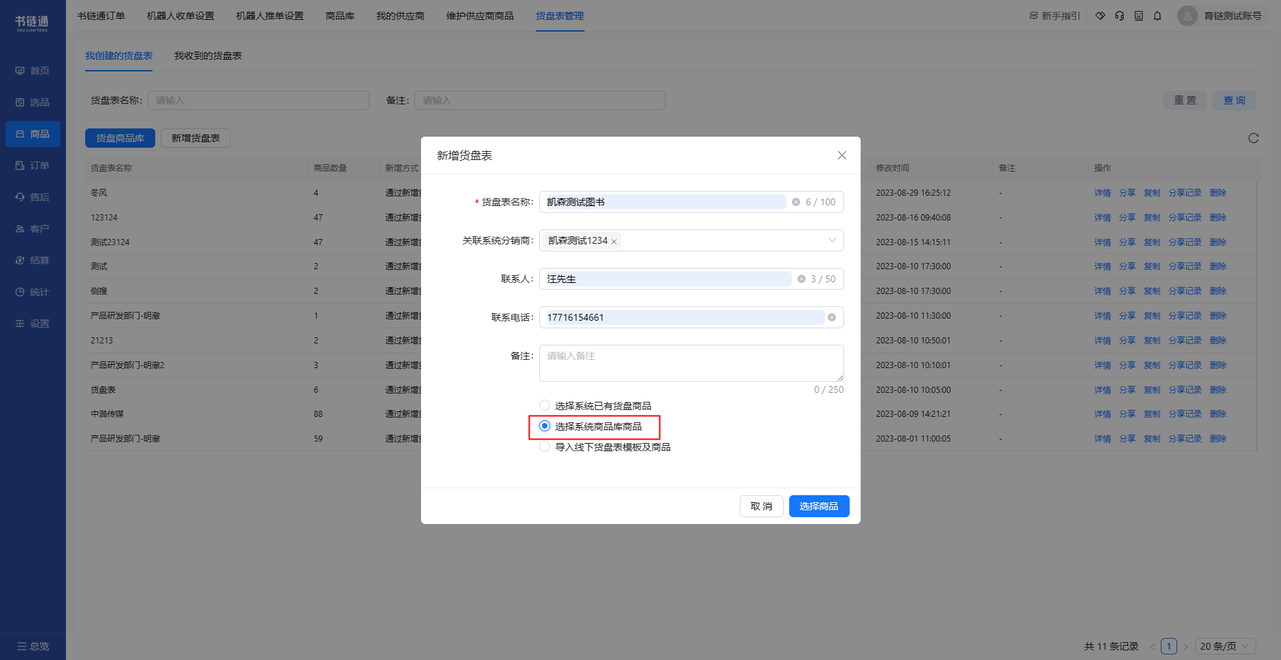Screen dimensions: 1281x660
Task: Click 删除 link for 中游传媒 row
Action: (1218, 414)
